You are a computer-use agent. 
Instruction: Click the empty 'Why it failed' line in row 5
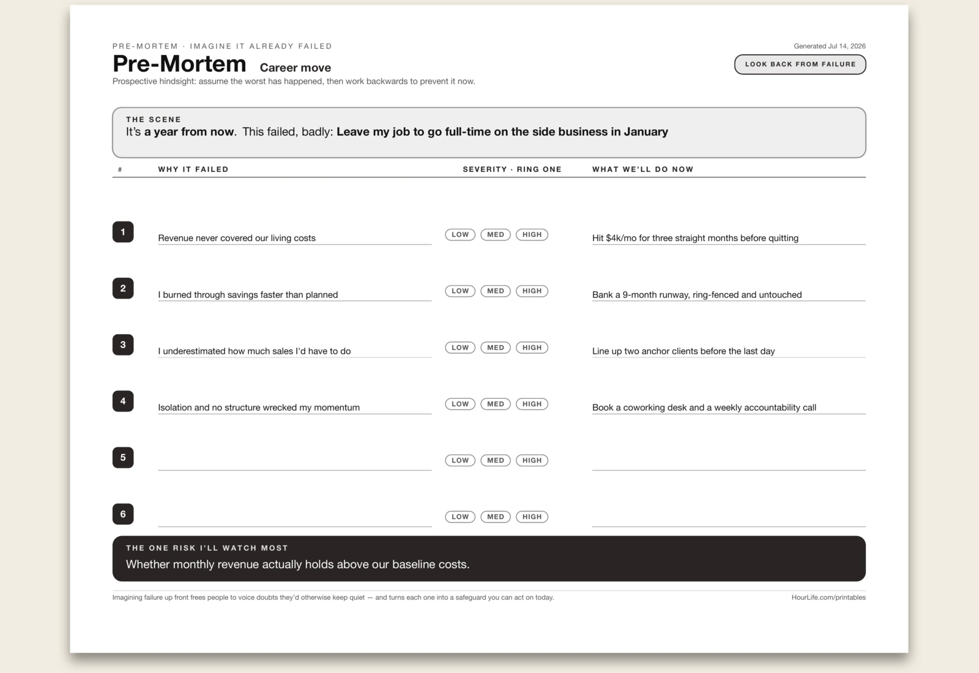click(295, 462)
